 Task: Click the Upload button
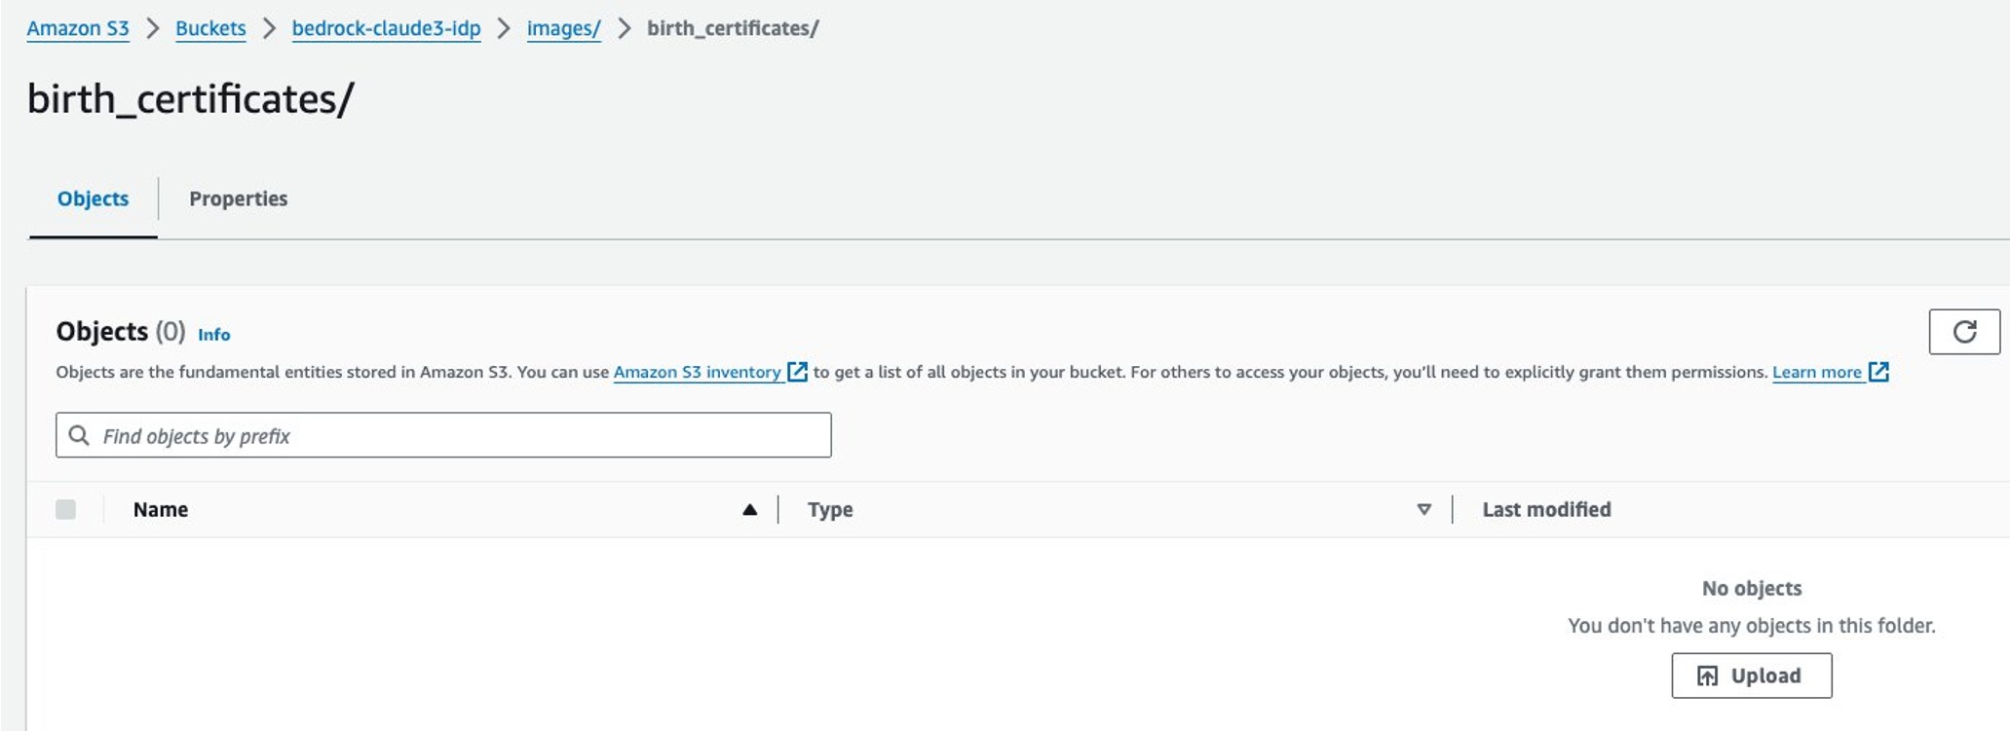[1751, 676]
